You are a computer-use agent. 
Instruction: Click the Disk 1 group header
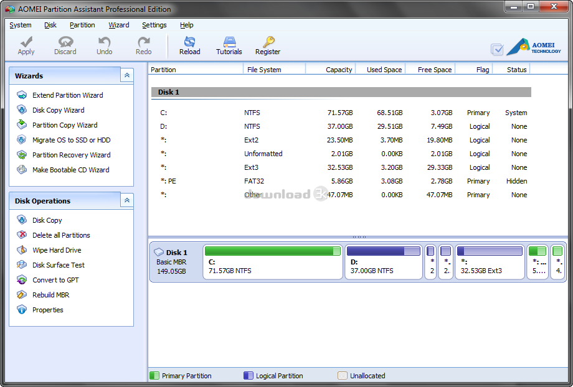[x=341, y=92]
